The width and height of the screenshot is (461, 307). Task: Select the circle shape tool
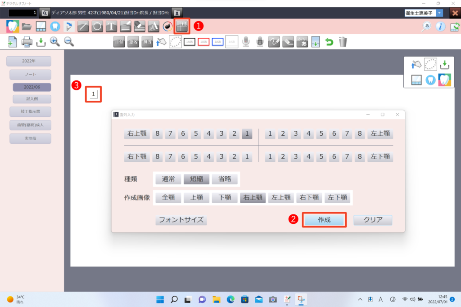[97, 27]
